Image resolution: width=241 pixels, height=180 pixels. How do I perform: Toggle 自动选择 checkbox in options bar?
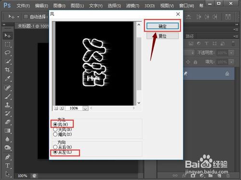pyautogui.click(x=26, y=16)
